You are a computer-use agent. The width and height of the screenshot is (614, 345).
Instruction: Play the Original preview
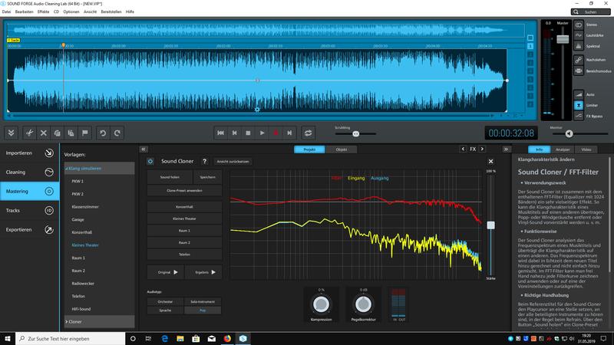(x=165, y=272)
